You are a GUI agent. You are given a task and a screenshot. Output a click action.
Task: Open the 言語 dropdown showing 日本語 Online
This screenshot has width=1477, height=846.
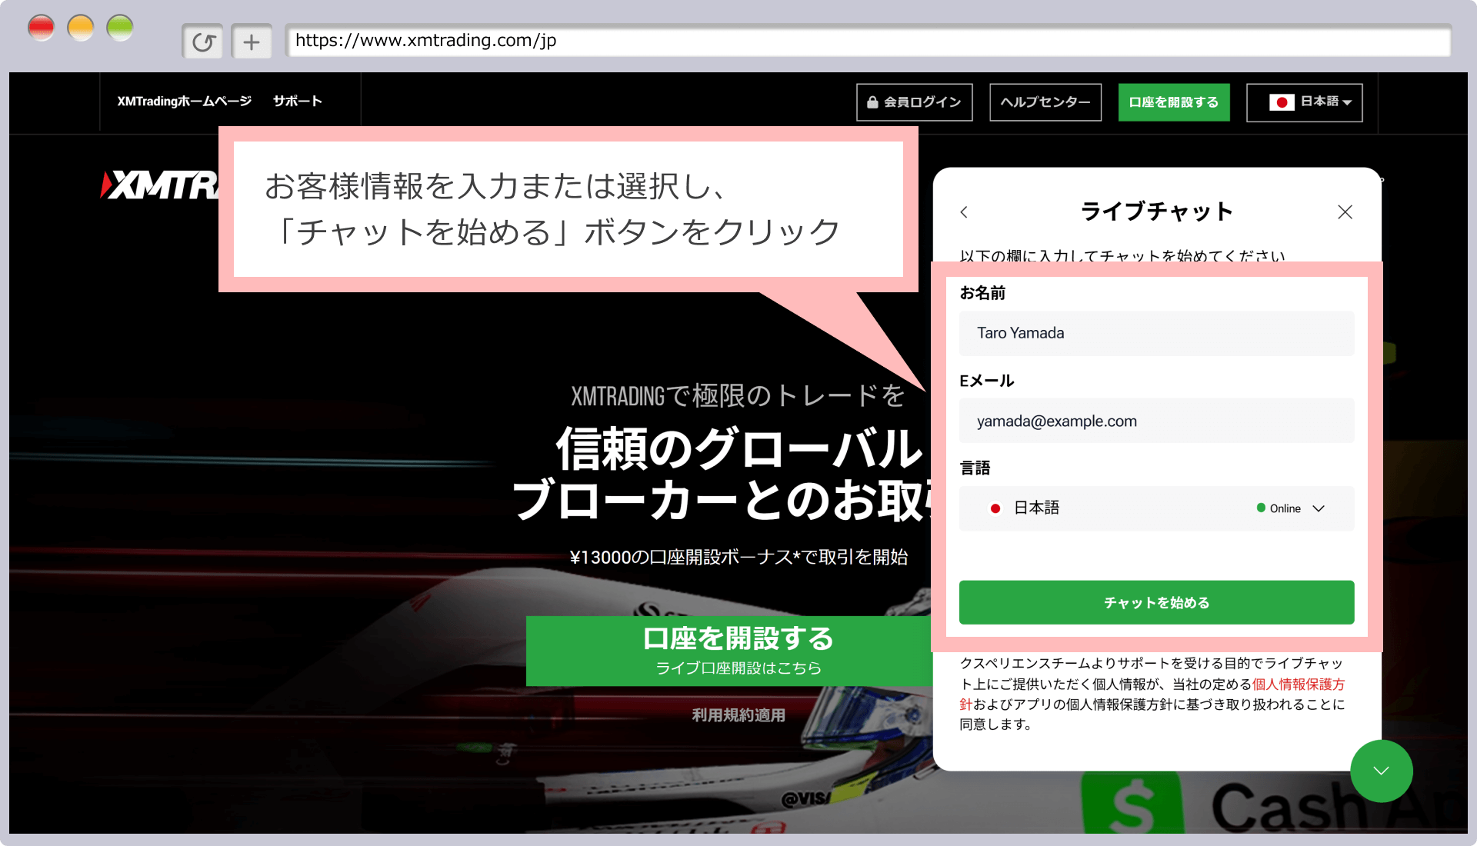click(1156, 508)
